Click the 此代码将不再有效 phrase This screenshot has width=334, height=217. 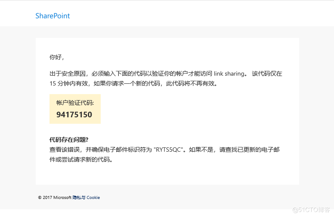(190, 83)
